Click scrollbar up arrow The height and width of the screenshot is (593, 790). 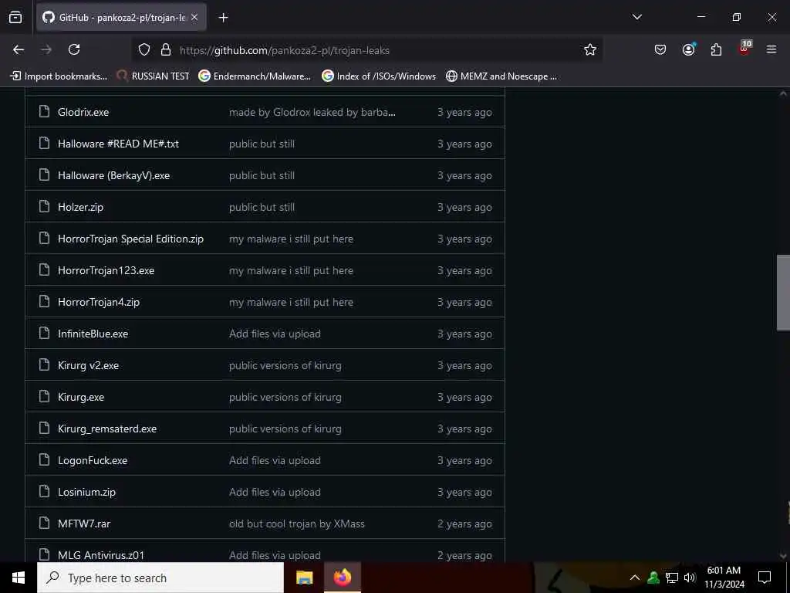pos(783,93)
